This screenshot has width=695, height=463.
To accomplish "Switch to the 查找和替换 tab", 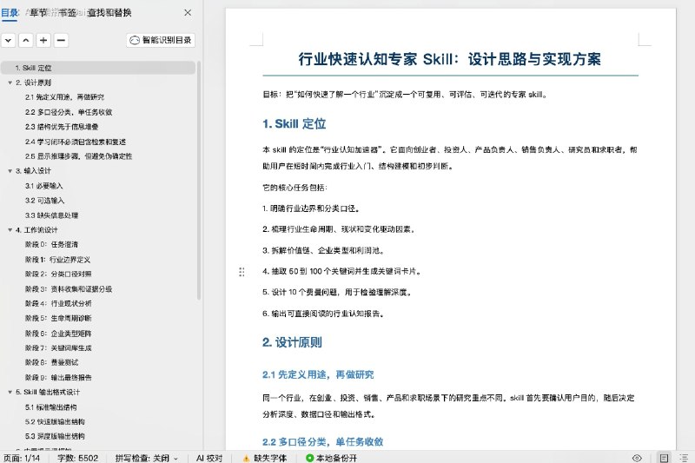I will pos(109,12).
